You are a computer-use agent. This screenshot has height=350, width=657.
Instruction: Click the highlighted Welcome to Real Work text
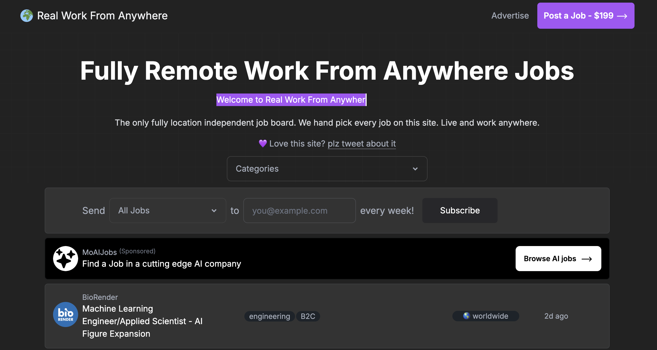tap(291, 100)
